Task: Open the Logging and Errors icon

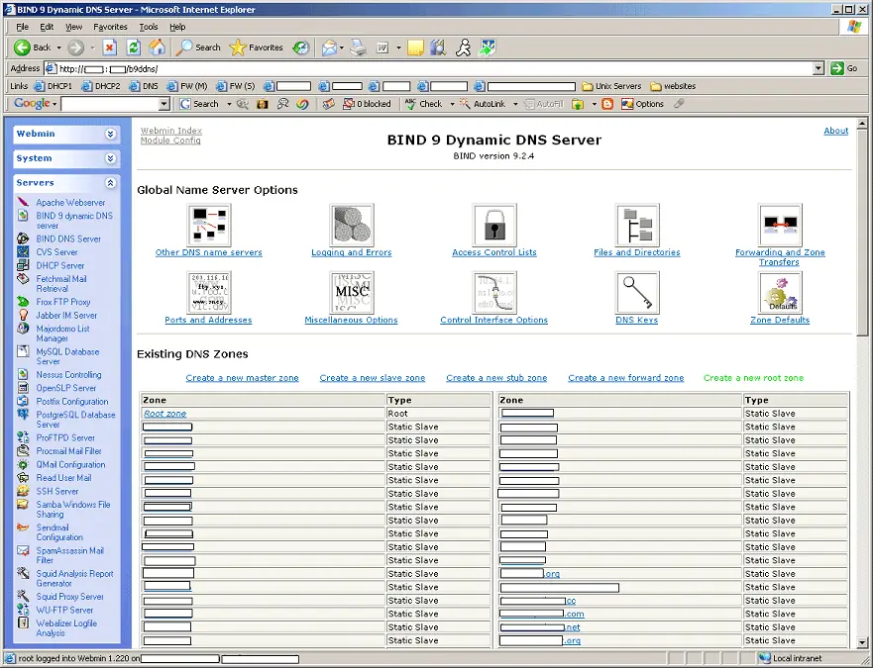Action: 352,225
